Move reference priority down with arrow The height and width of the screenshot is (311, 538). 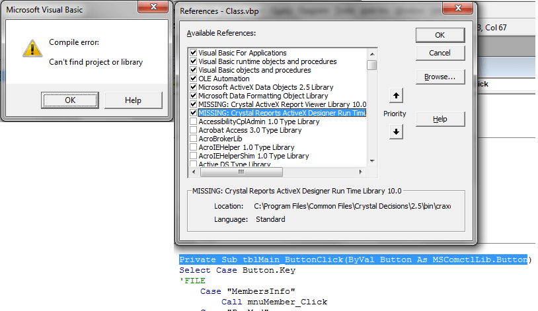point(396,131)
